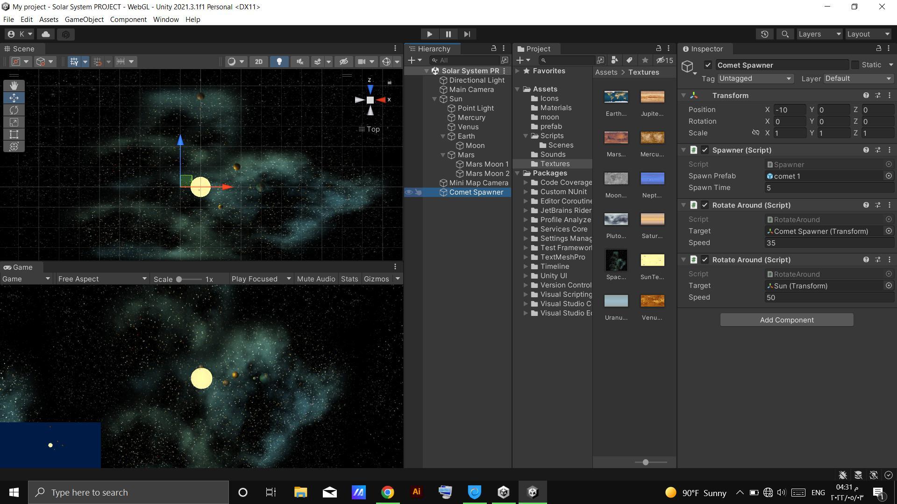This screenshot has width=897, height=504.
Task: Adjust the Game view Scale slider
Action: pos(179,279)
